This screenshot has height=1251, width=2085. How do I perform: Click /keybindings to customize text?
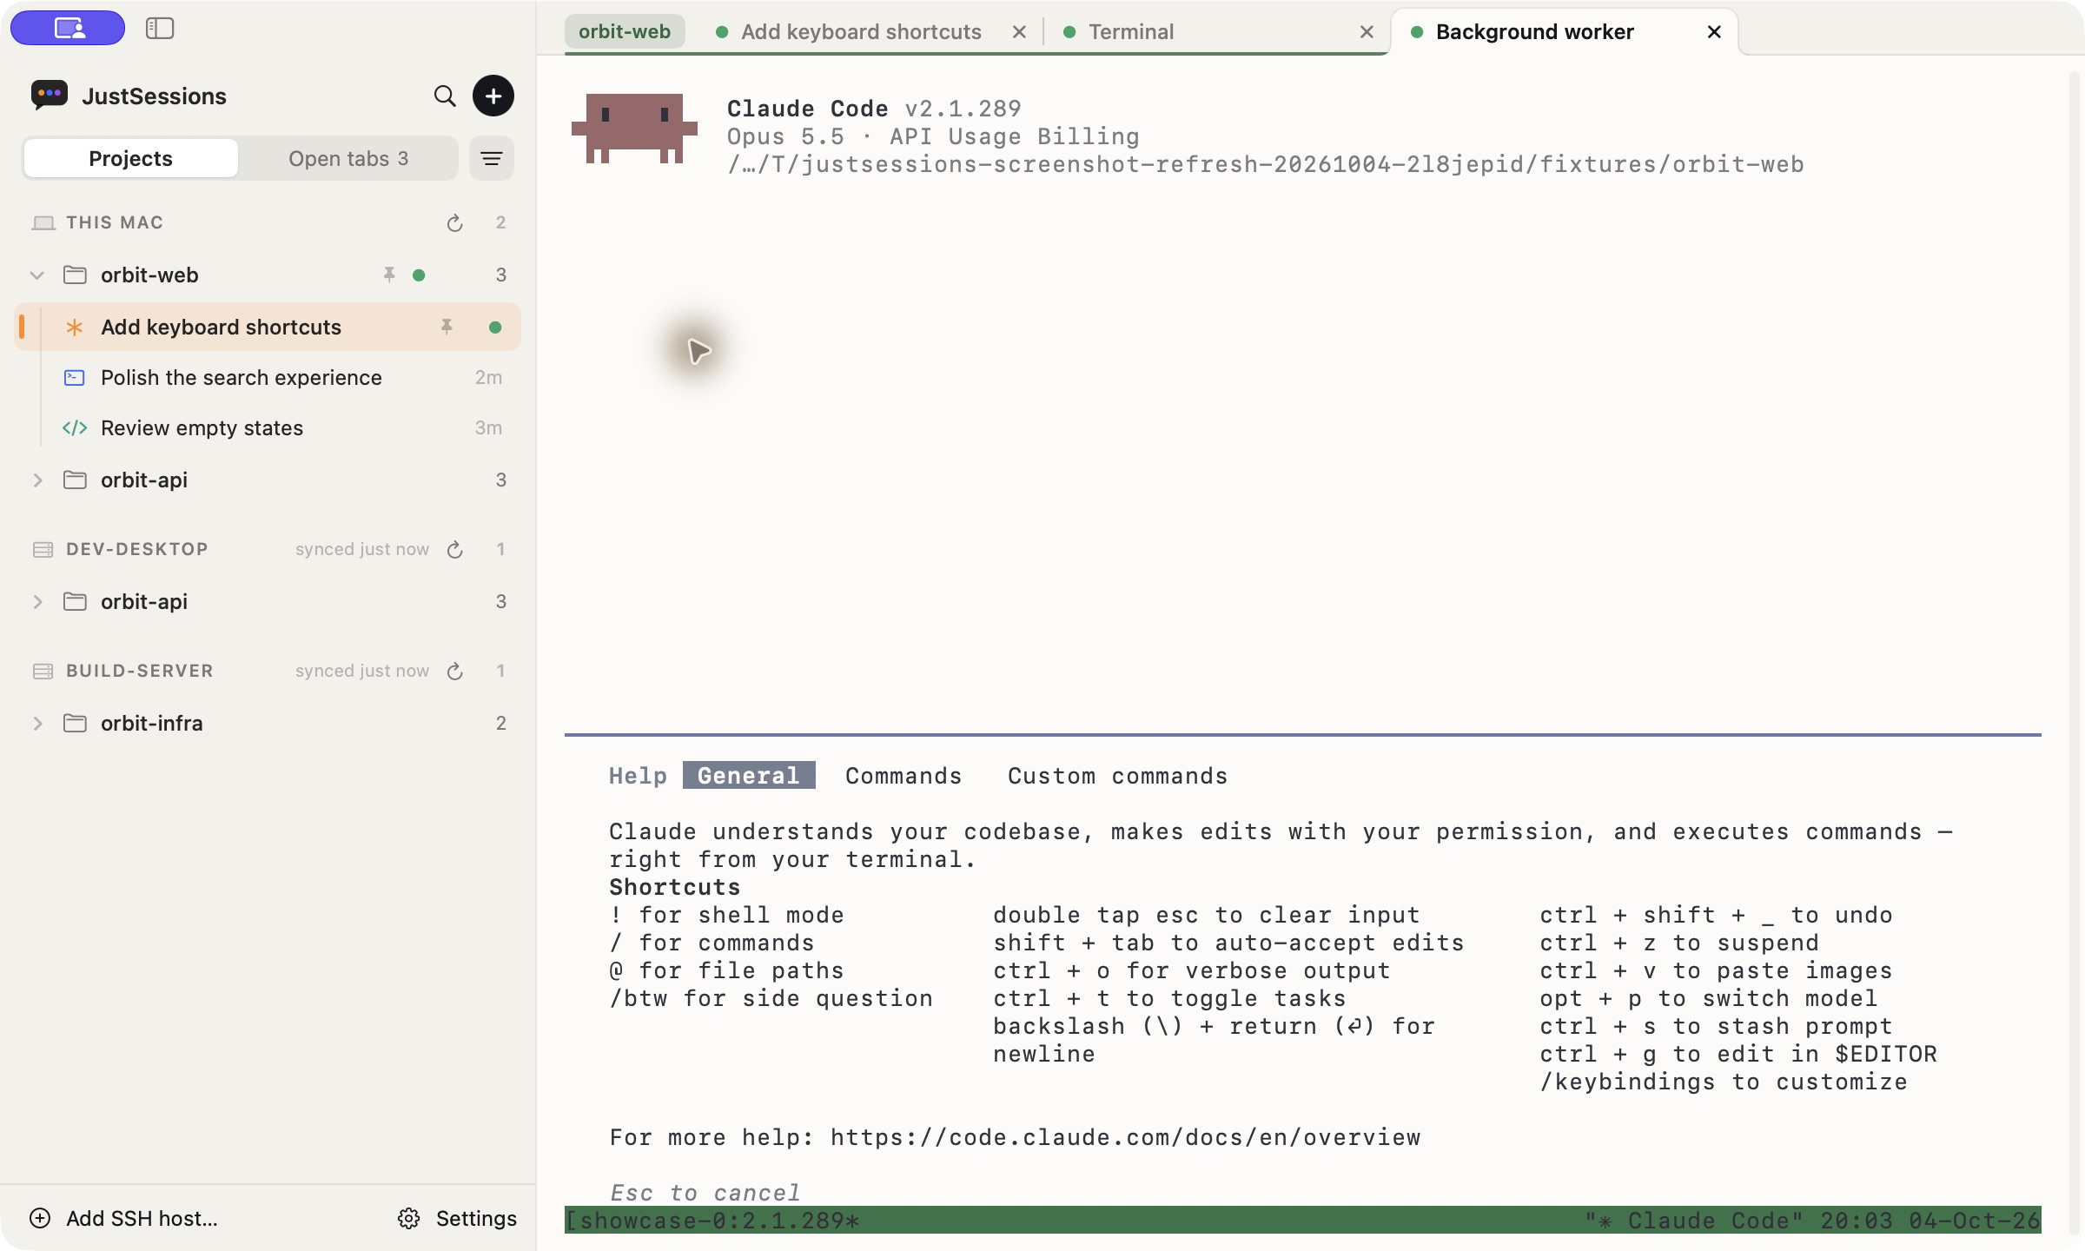pos(1724,1082)
